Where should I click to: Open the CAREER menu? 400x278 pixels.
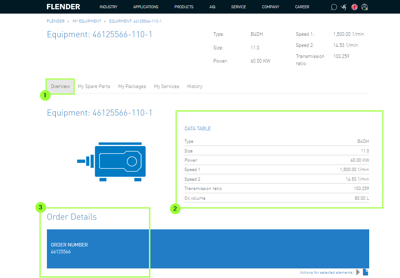(302, 7)
